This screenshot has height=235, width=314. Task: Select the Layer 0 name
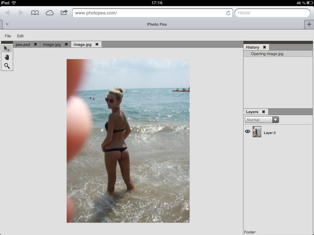(270, 133)
